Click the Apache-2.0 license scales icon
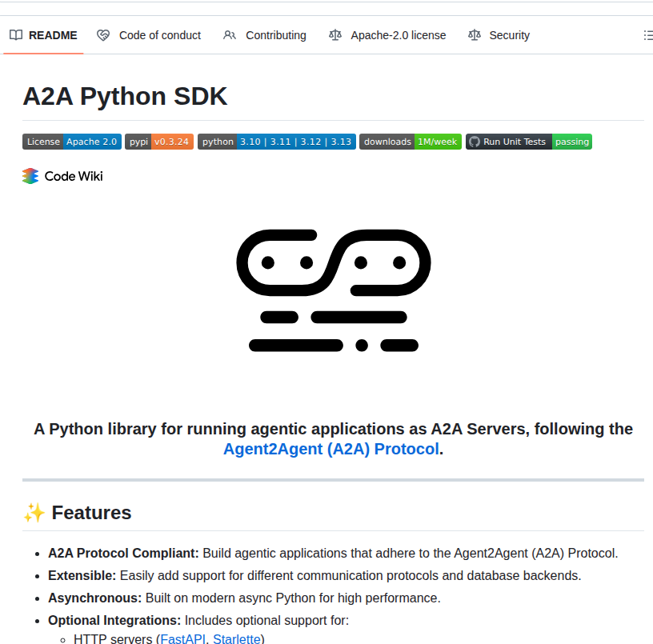 [x=335, y=35]
